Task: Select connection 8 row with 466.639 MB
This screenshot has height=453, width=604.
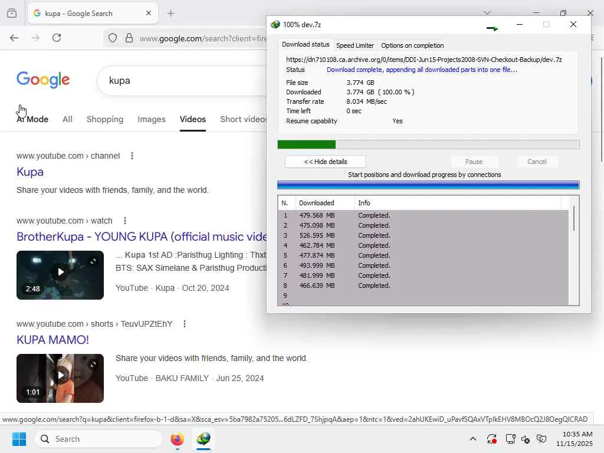Action: (423, 285)
